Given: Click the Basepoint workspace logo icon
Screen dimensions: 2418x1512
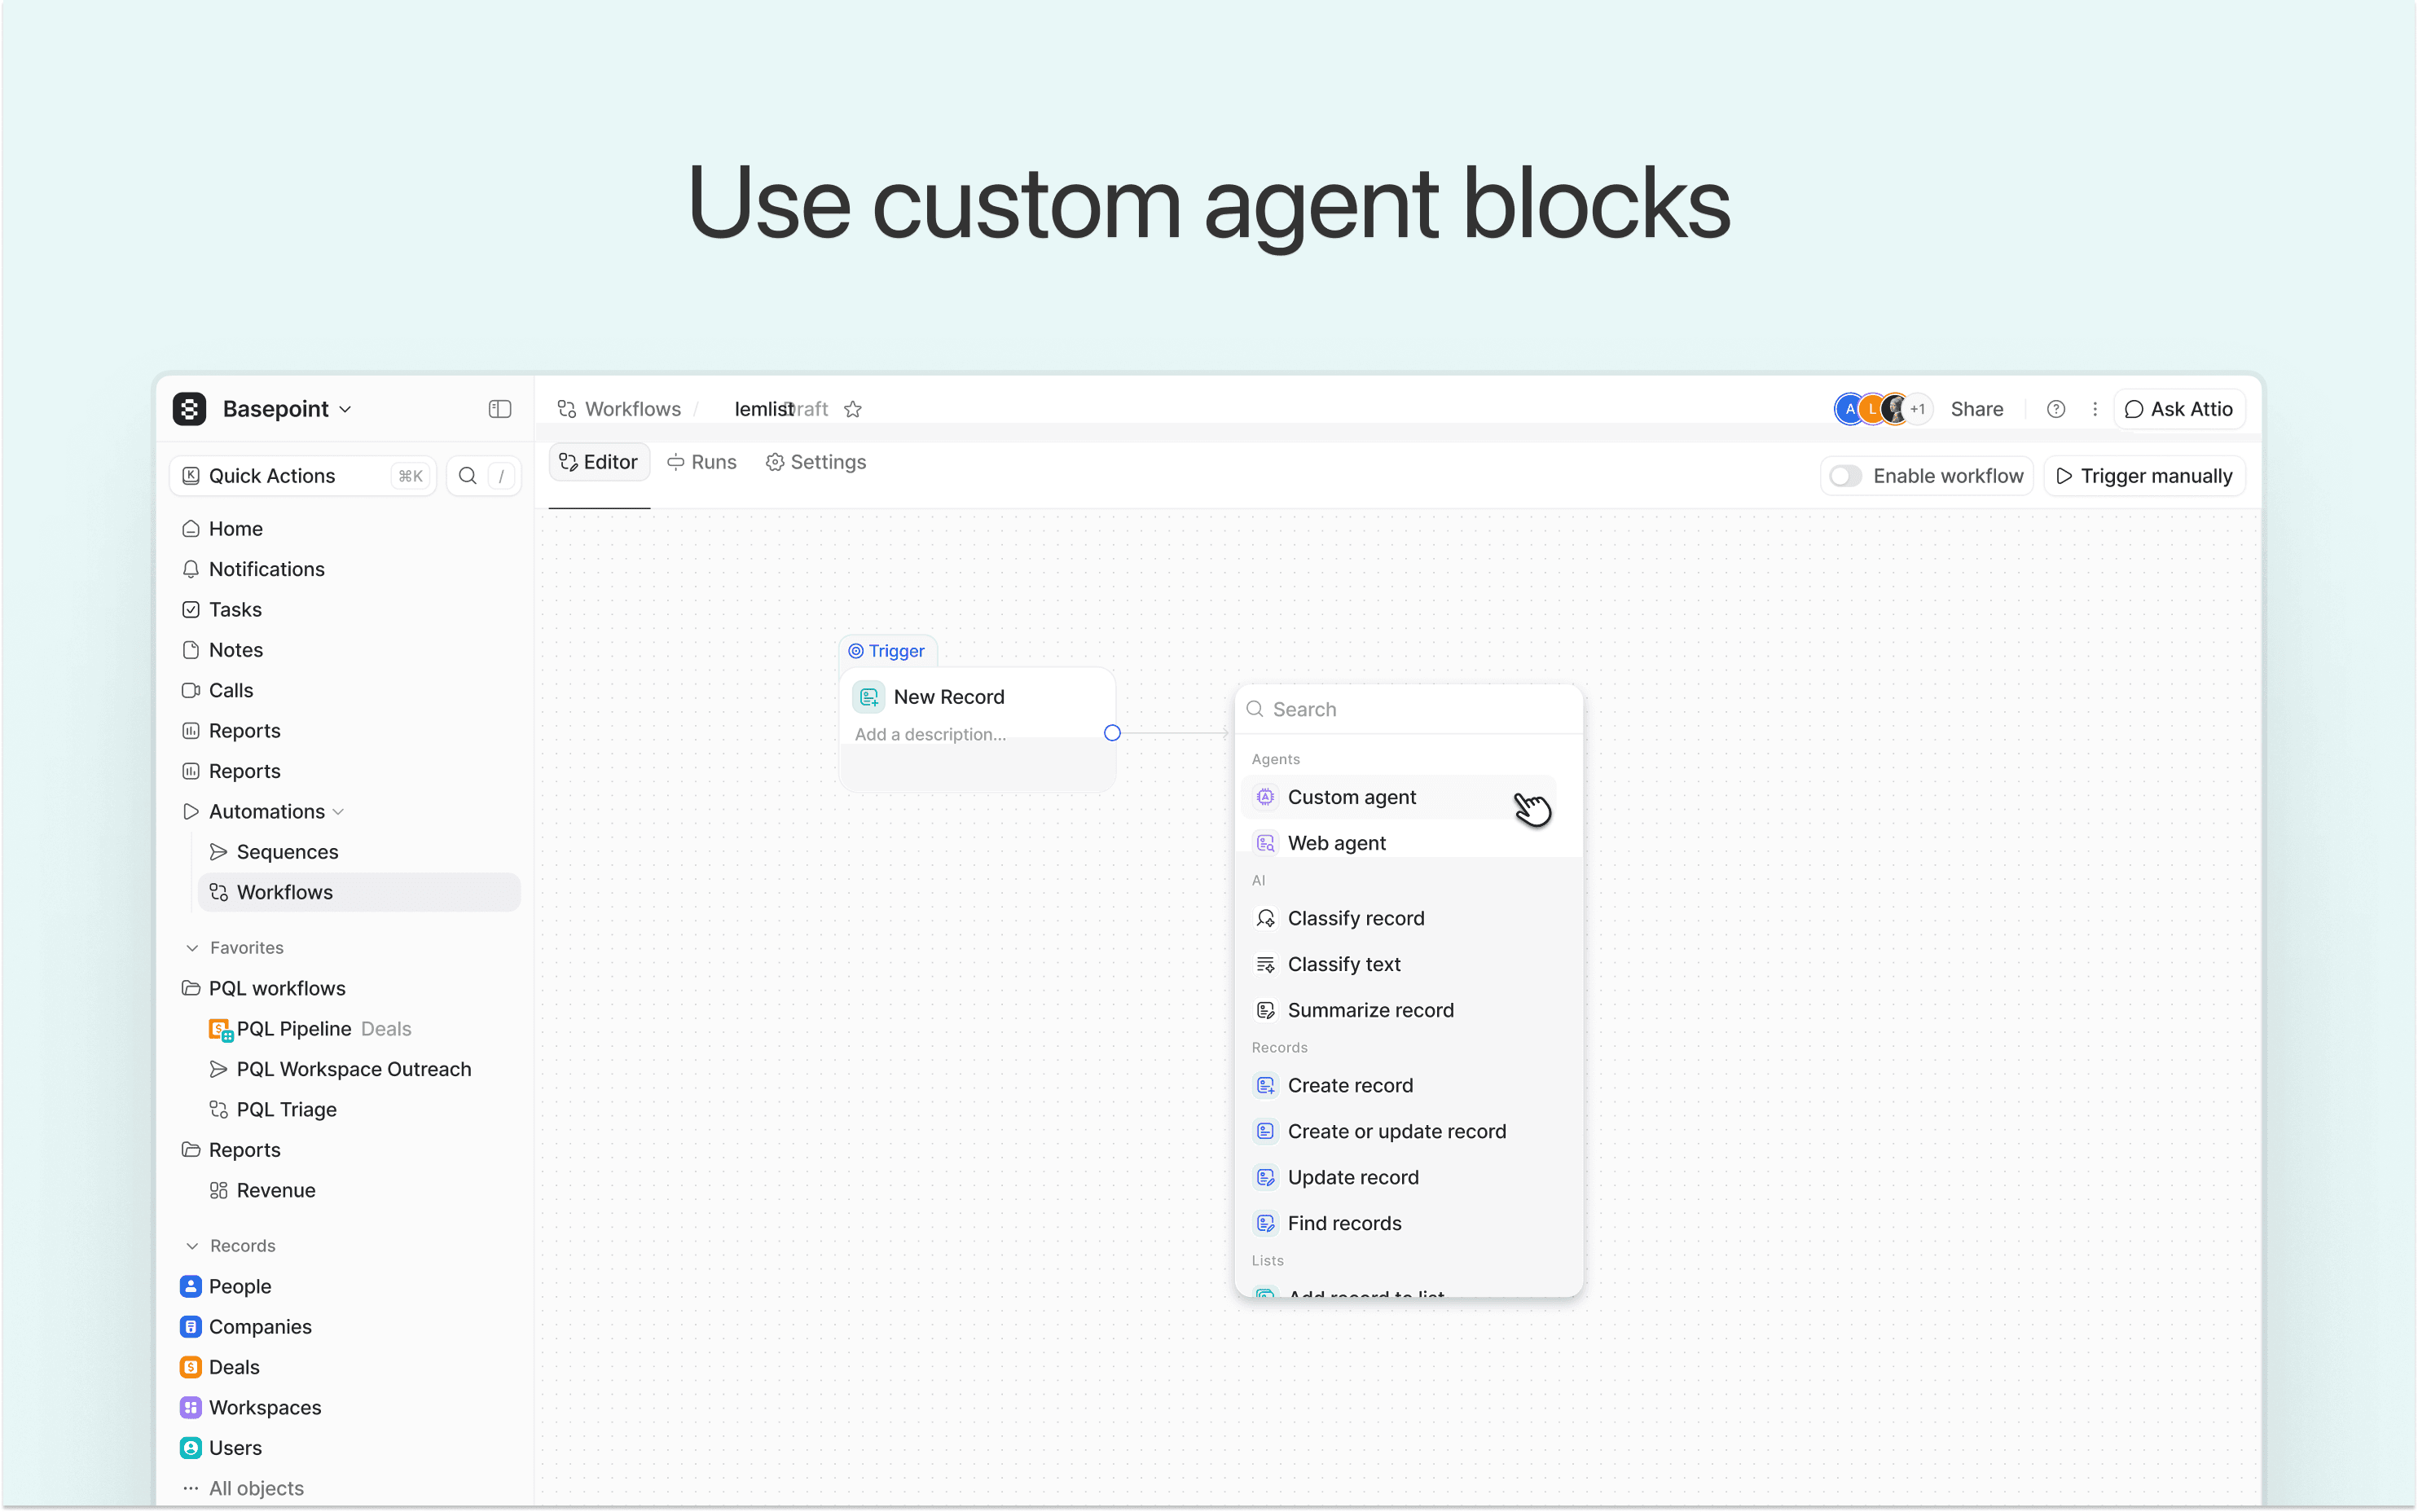Looking at the screenshot, I should click(189, 409).
